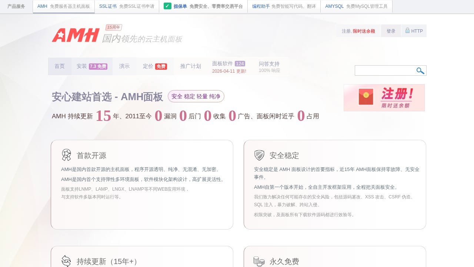Click the 124 counter badge on 面板软件
Image resolution: width=474 pixels, height=267 pixels.
tap(239, 63)
